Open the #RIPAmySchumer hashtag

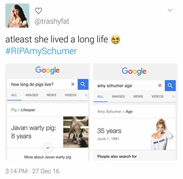tap(41, 51)
